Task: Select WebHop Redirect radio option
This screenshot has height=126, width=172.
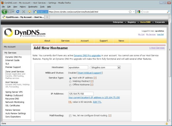Action: point(70,81)
